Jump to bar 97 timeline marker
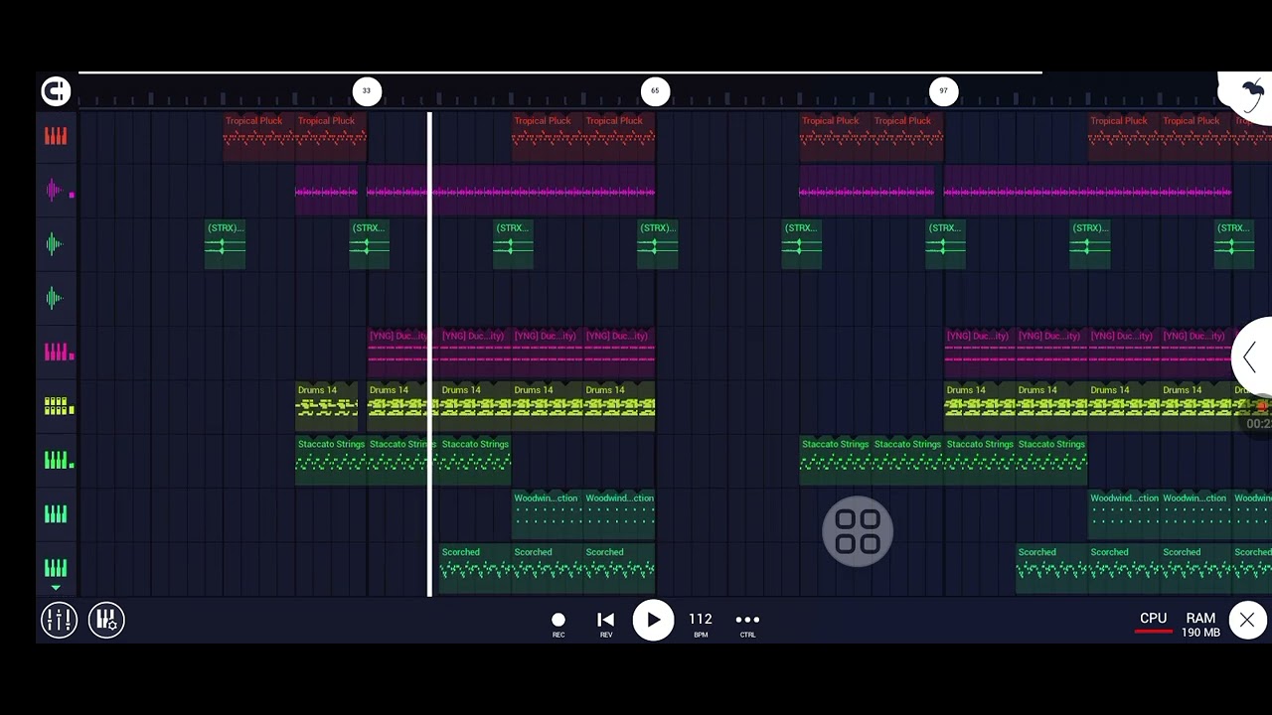Image resolution: width=1272 pixels, height=715 pixels. (943, 91)
